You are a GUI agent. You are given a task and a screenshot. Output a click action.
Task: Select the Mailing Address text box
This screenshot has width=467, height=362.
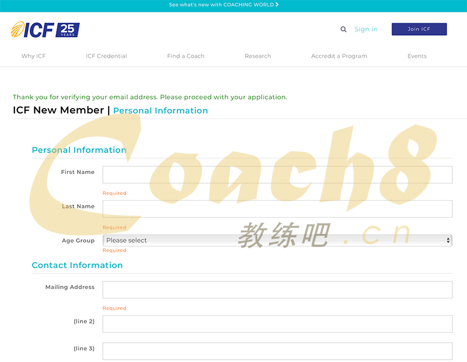277,290
